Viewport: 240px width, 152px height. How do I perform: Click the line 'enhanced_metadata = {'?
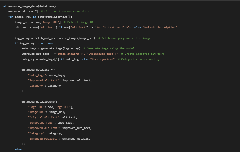pyautogui.click(x=38, y=70)
